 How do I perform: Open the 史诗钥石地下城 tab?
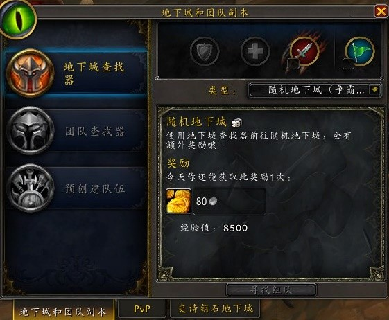coord(215,309)
